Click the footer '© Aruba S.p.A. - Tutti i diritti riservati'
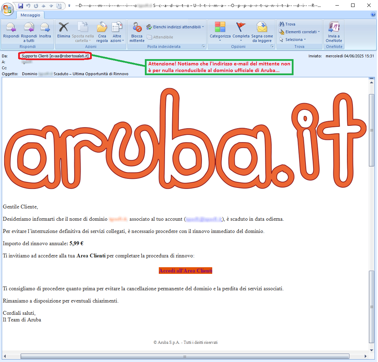378x362 pixels. [185, 342]
